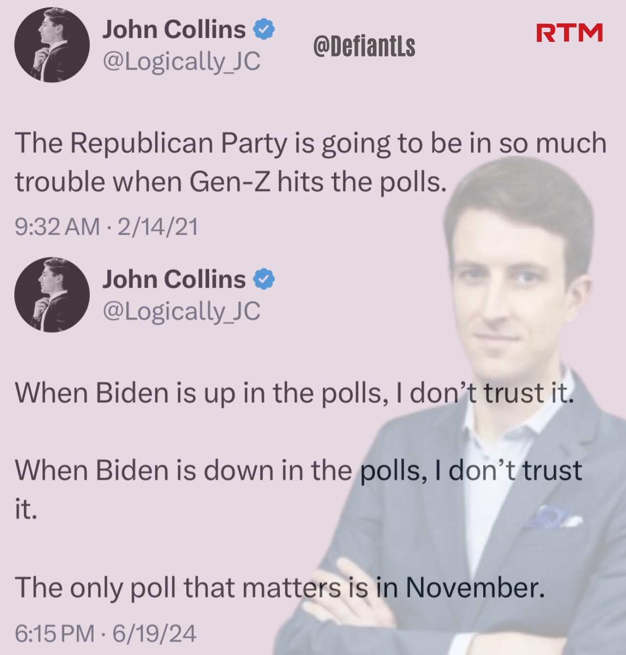Open John Collins name on the top tweet
The image size is (626, 655).
click(x=174, y=29)
